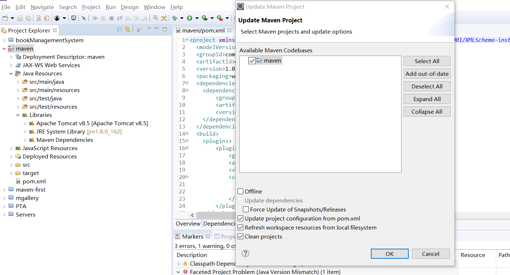
Task: Click the Add out-of-date button
Action: [427, 74]
